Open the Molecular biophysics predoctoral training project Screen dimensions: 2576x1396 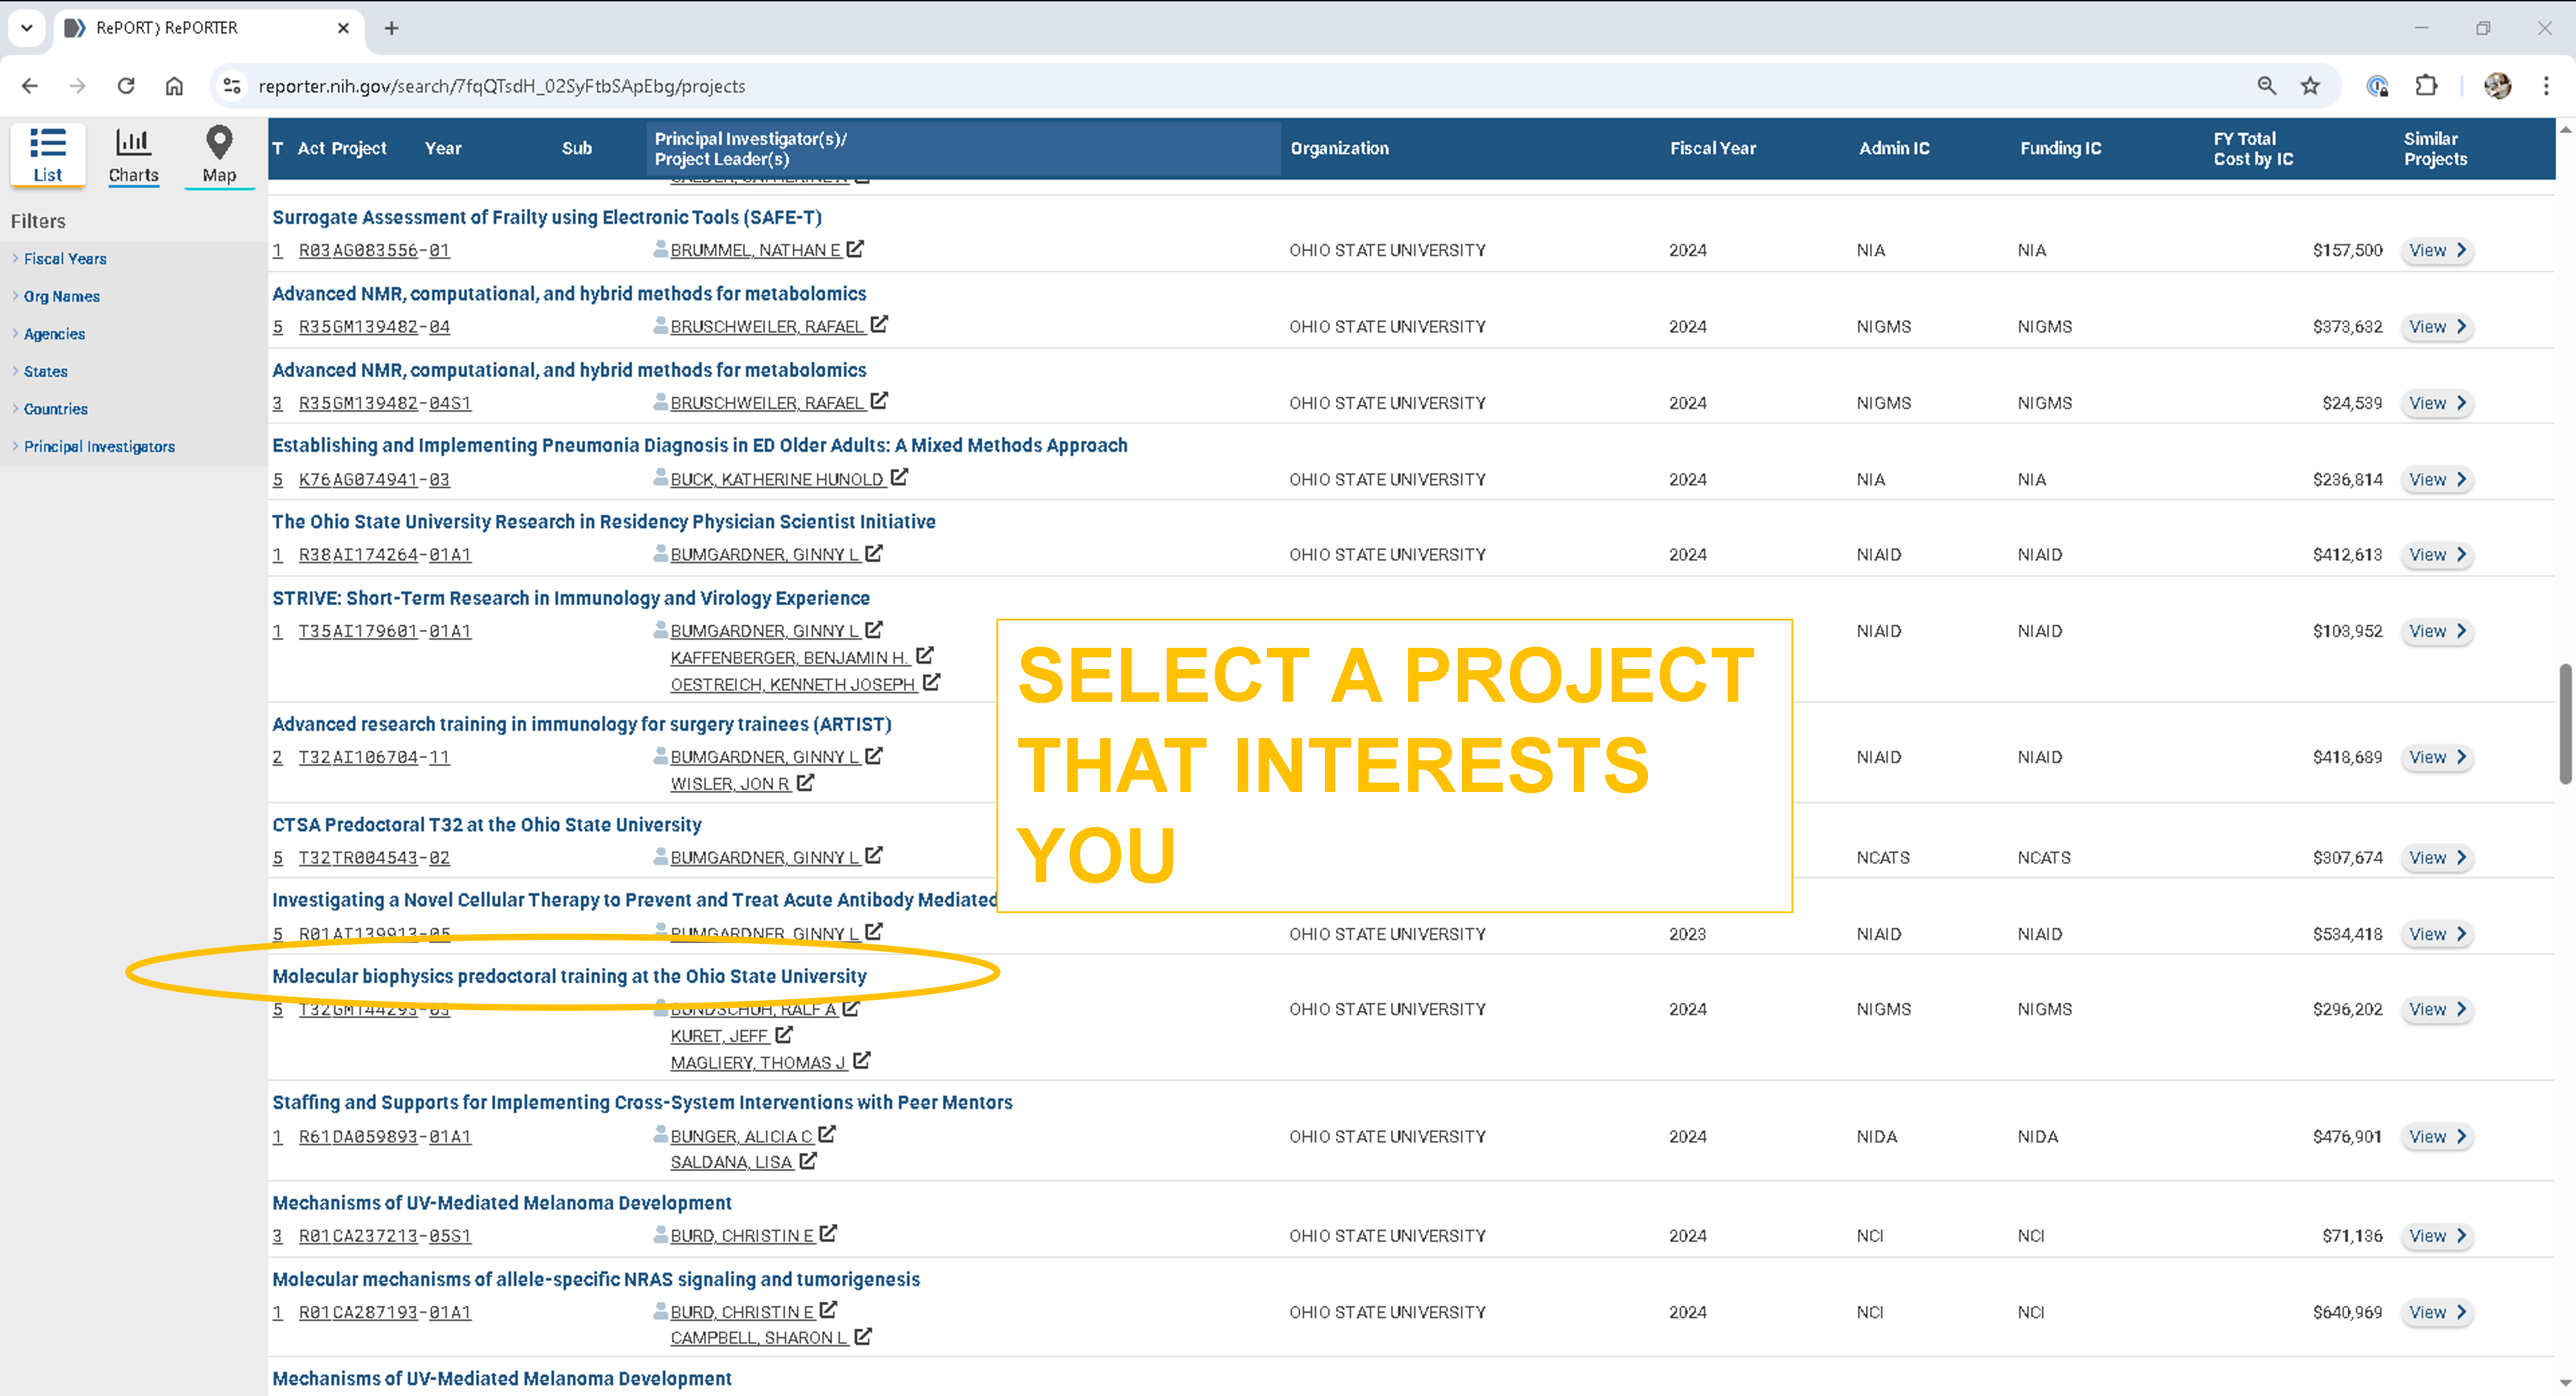(x=569, y=975)
